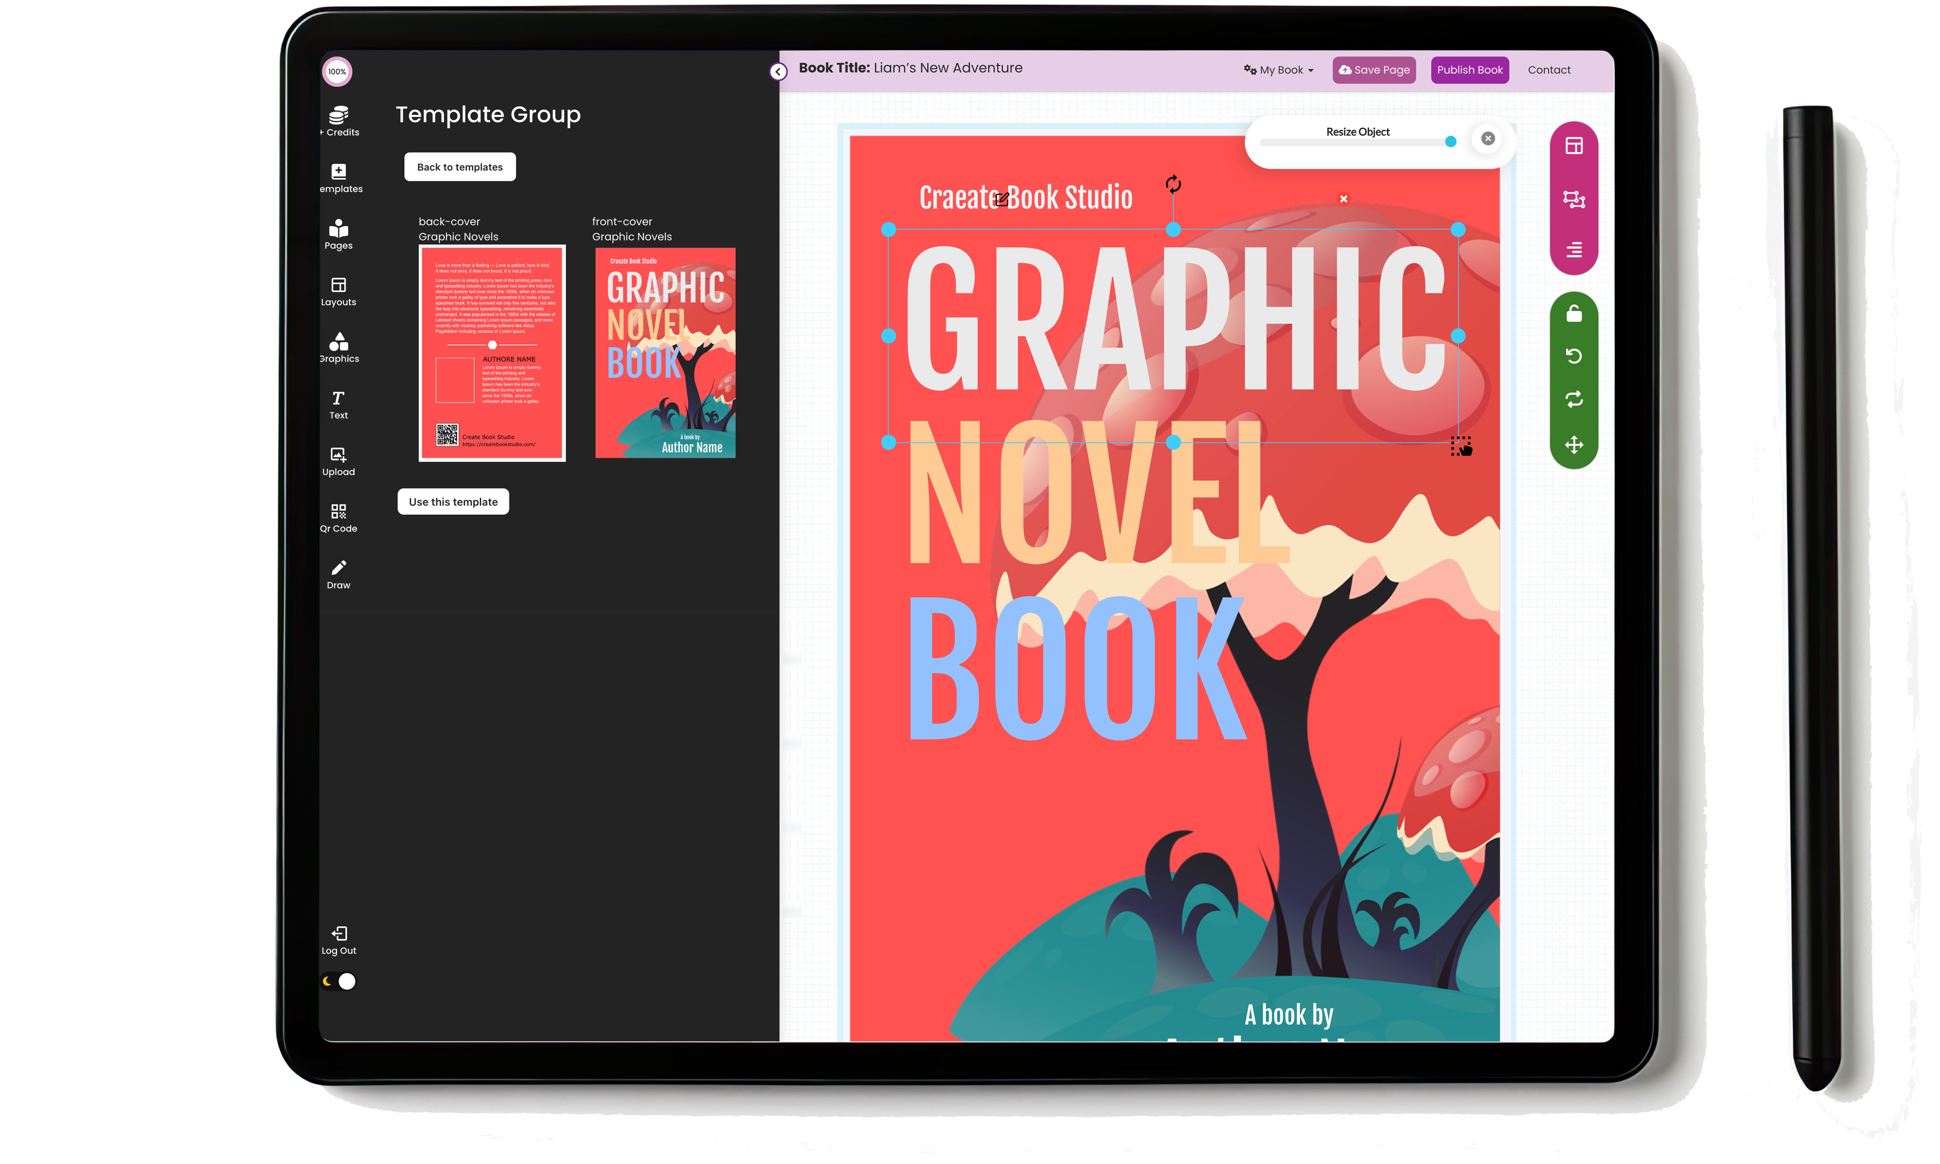Open the Qr Code tool
The height and width of the screenshot is (1164, 1940).
[x=339, y=518]
